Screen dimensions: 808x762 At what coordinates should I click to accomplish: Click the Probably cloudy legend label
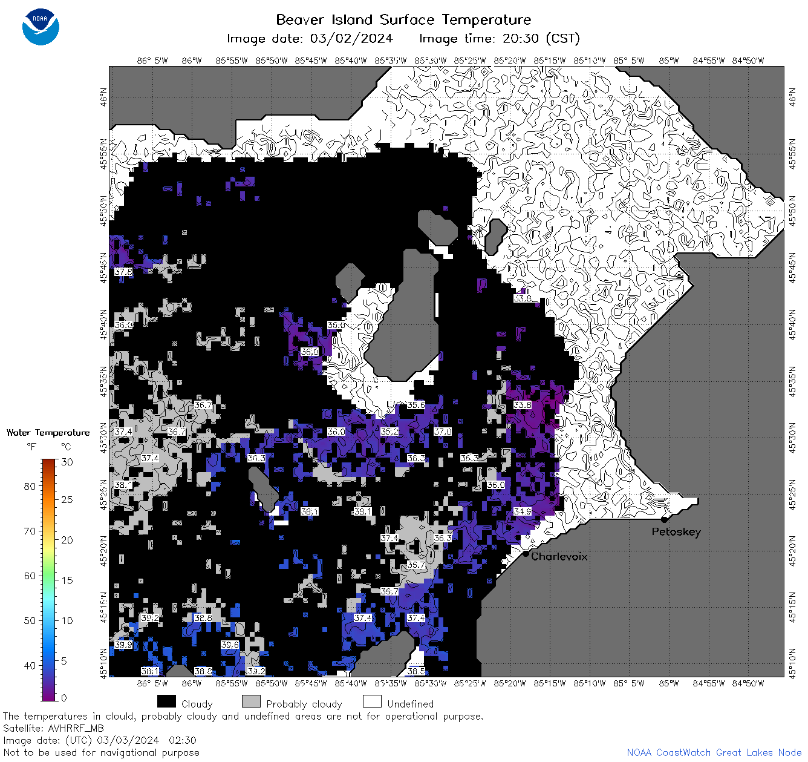pos(304,704)
